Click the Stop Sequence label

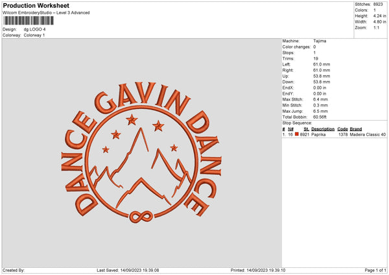(297, 123)
